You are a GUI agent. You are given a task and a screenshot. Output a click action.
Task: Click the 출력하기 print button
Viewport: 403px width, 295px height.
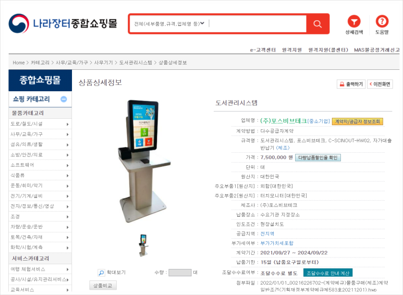[351, 84]
